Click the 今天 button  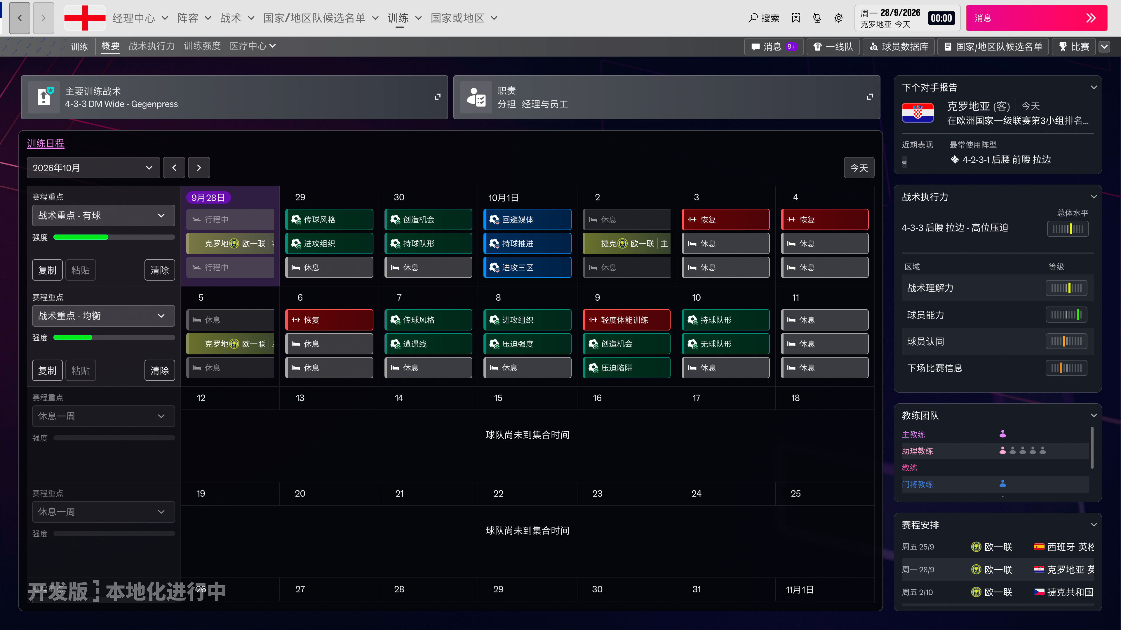pos(859,168)
